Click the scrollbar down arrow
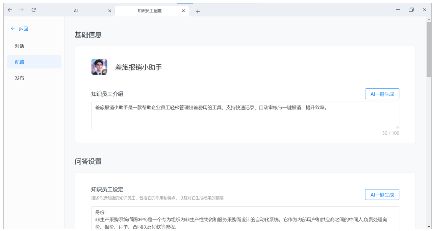Viewport: 433px width, 231px height. (x=429, y=227)
